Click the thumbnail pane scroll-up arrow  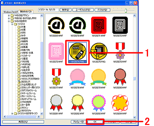(x=134, y=15)
